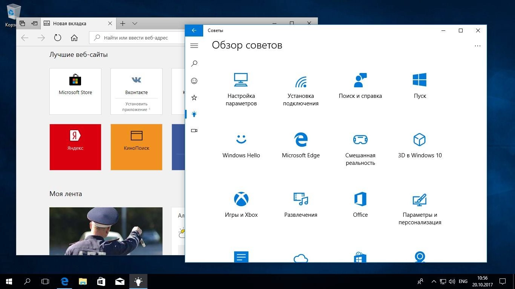Refresh the page in Edge browser
The image size is (515, 289).
pos(58,38)
